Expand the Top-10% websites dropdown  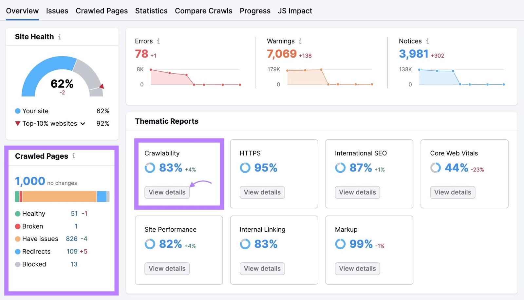pos(83,124)
